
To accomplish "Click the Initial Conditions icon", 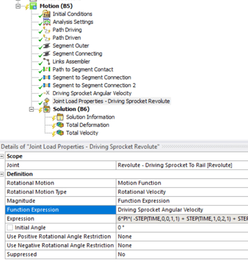I will [x=47, y=14].
